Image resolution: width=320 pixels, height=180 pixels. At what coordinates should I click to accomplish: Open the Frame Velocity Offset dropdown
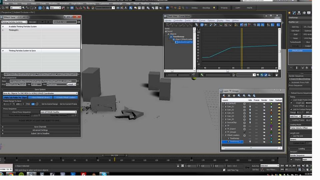pyautogui.click(x=301, y=128)
